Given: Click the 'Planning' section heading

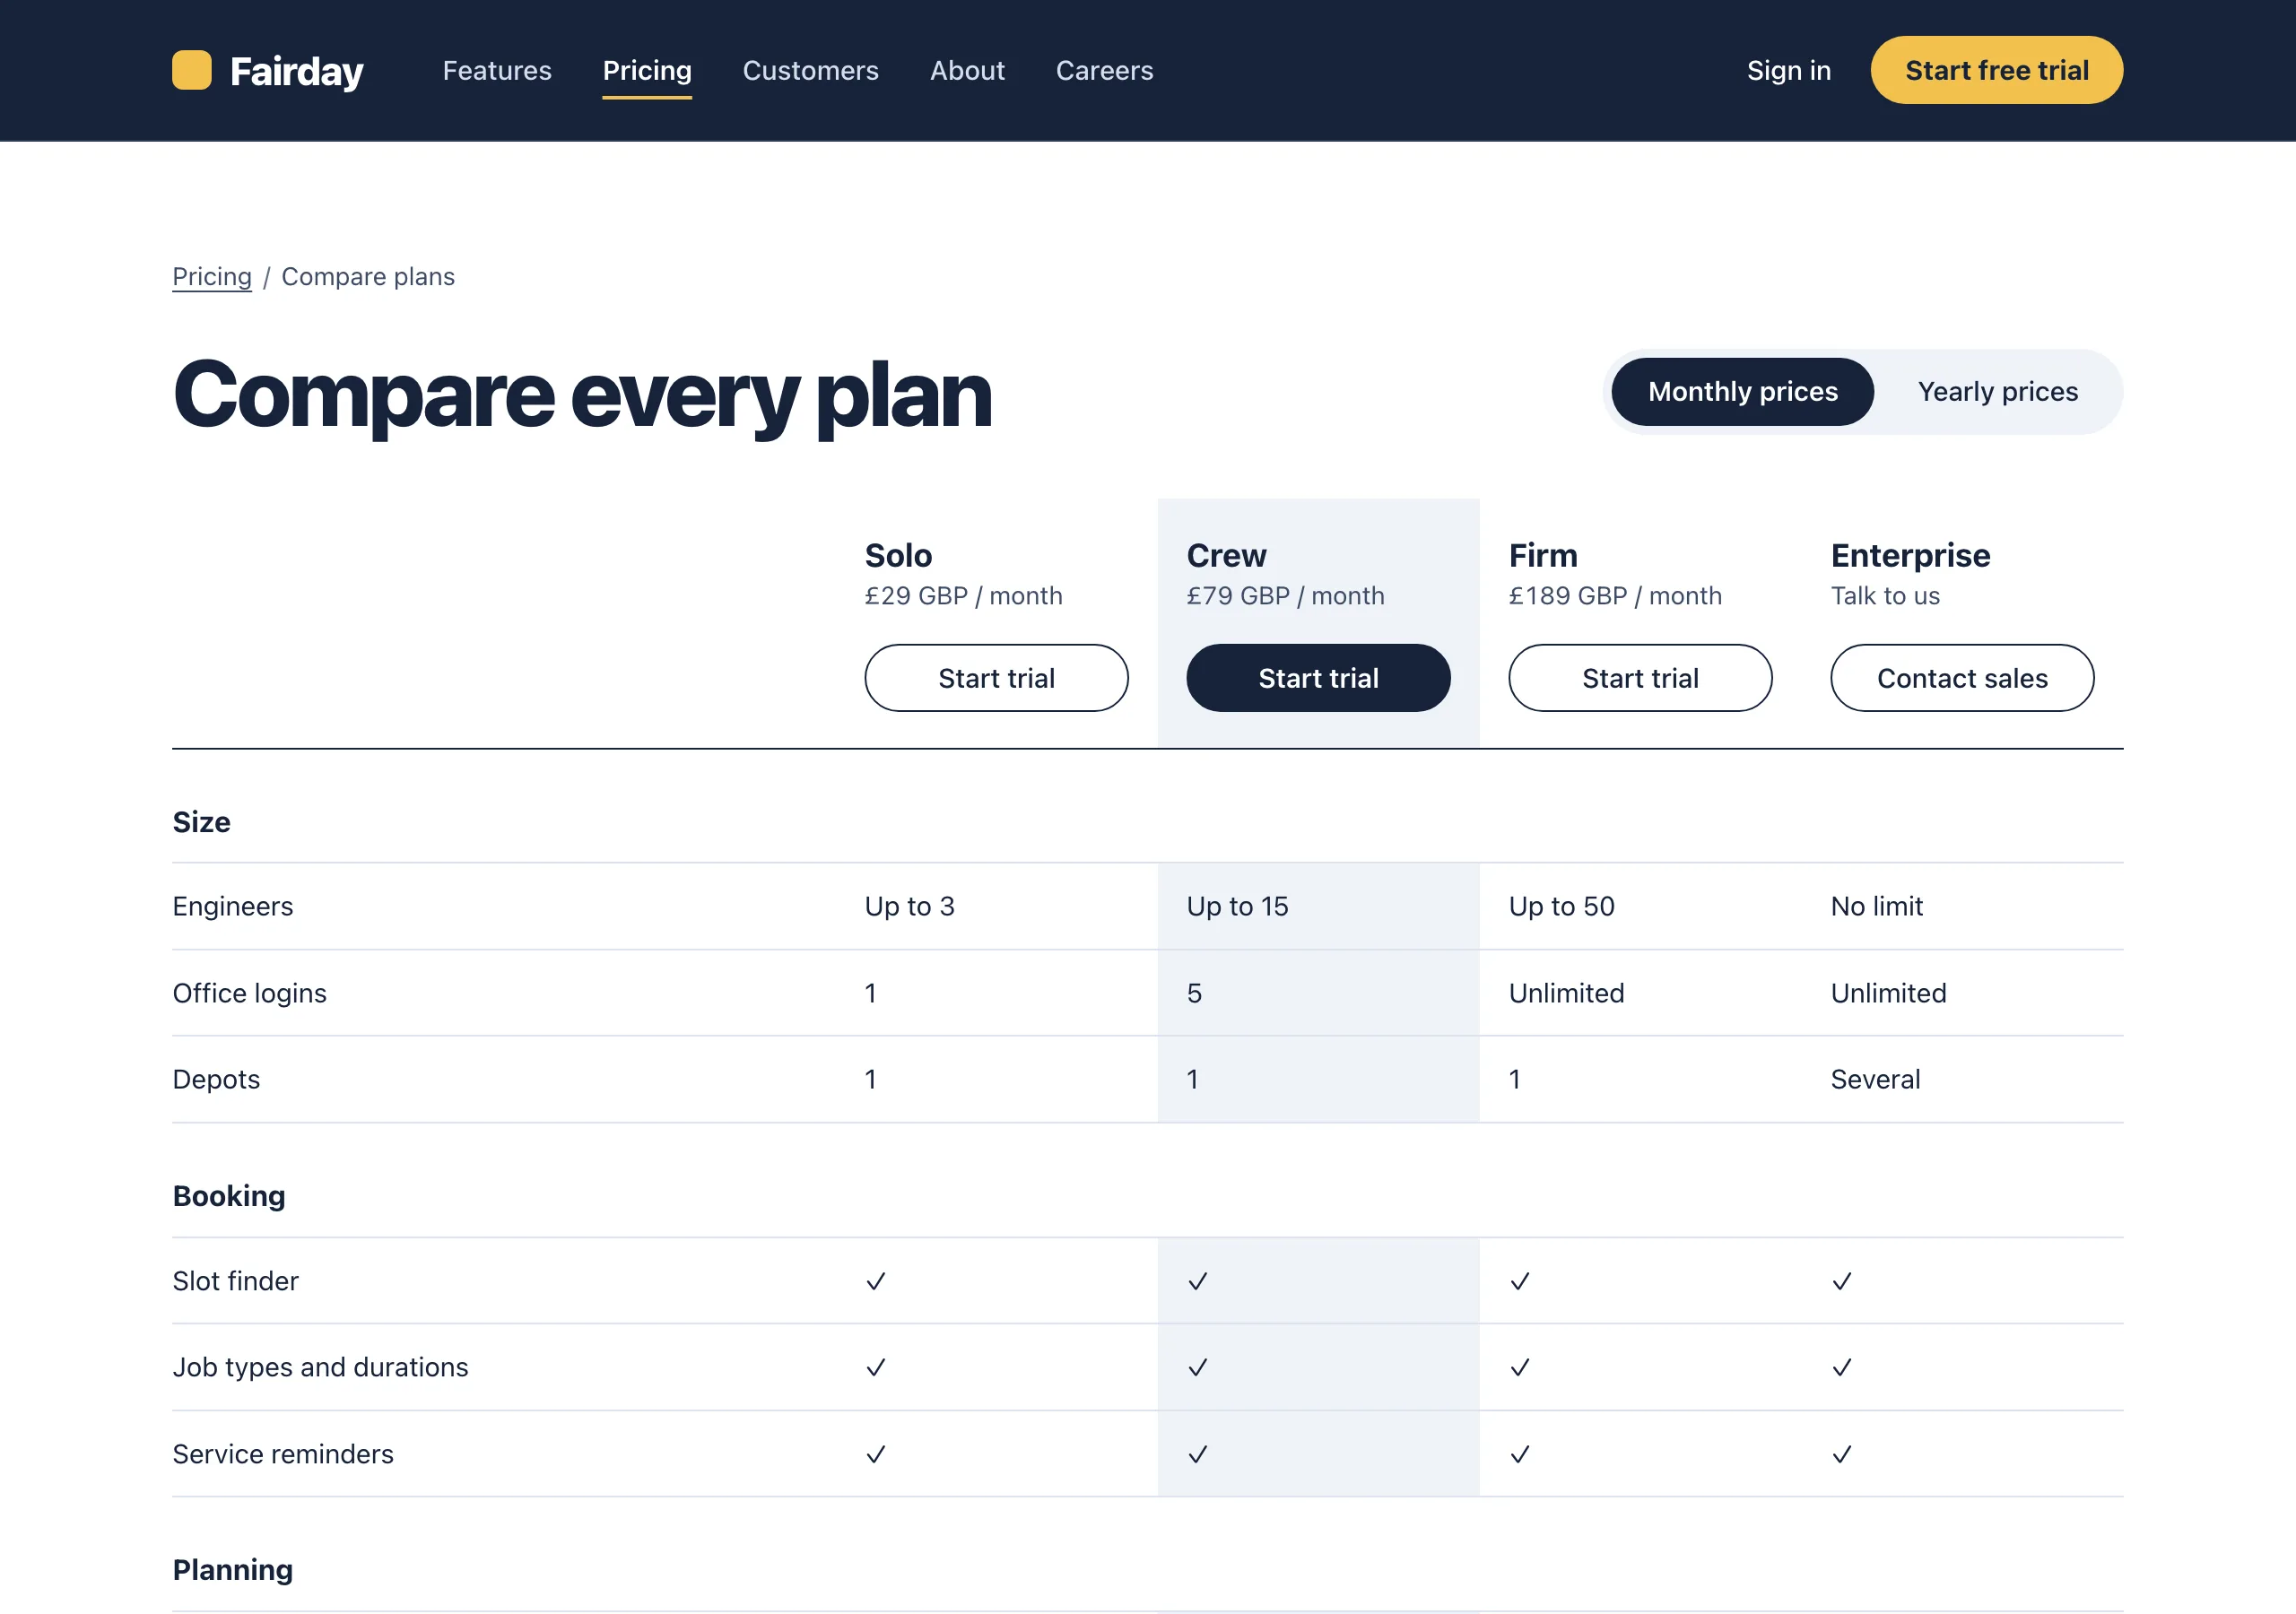Looking at the screenshot, I should tap(233, 1570).
